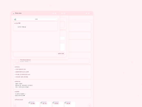
Task: Close the Photo view window
Action: coord(58,13)
